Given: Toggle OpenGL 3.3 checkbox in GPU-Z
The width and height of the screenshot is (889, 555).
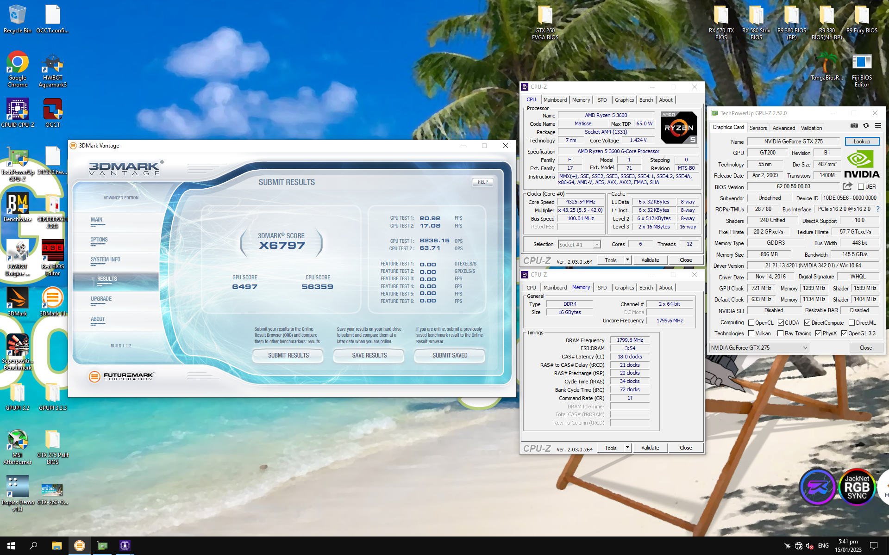Looking at the screenshot, I should click(844, 333).
